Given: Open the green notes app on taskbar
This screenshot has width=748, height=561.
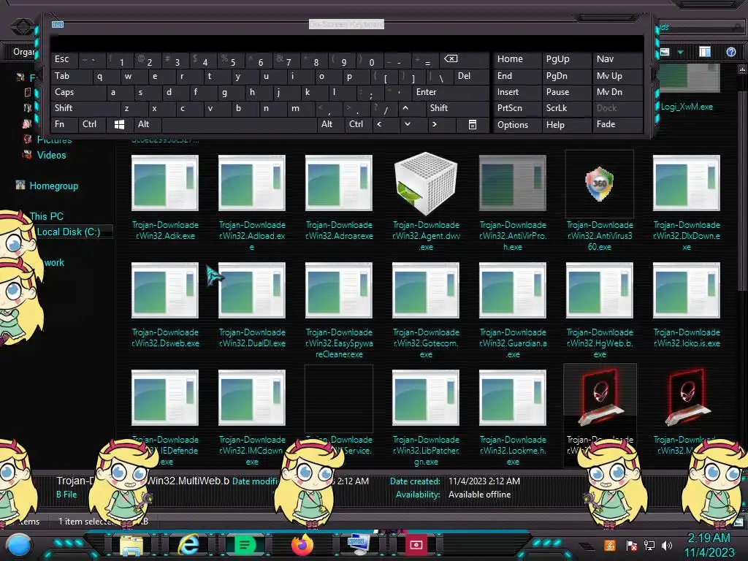Looking at the screenshot, I should pyautogui.click(x=245, y=545).
